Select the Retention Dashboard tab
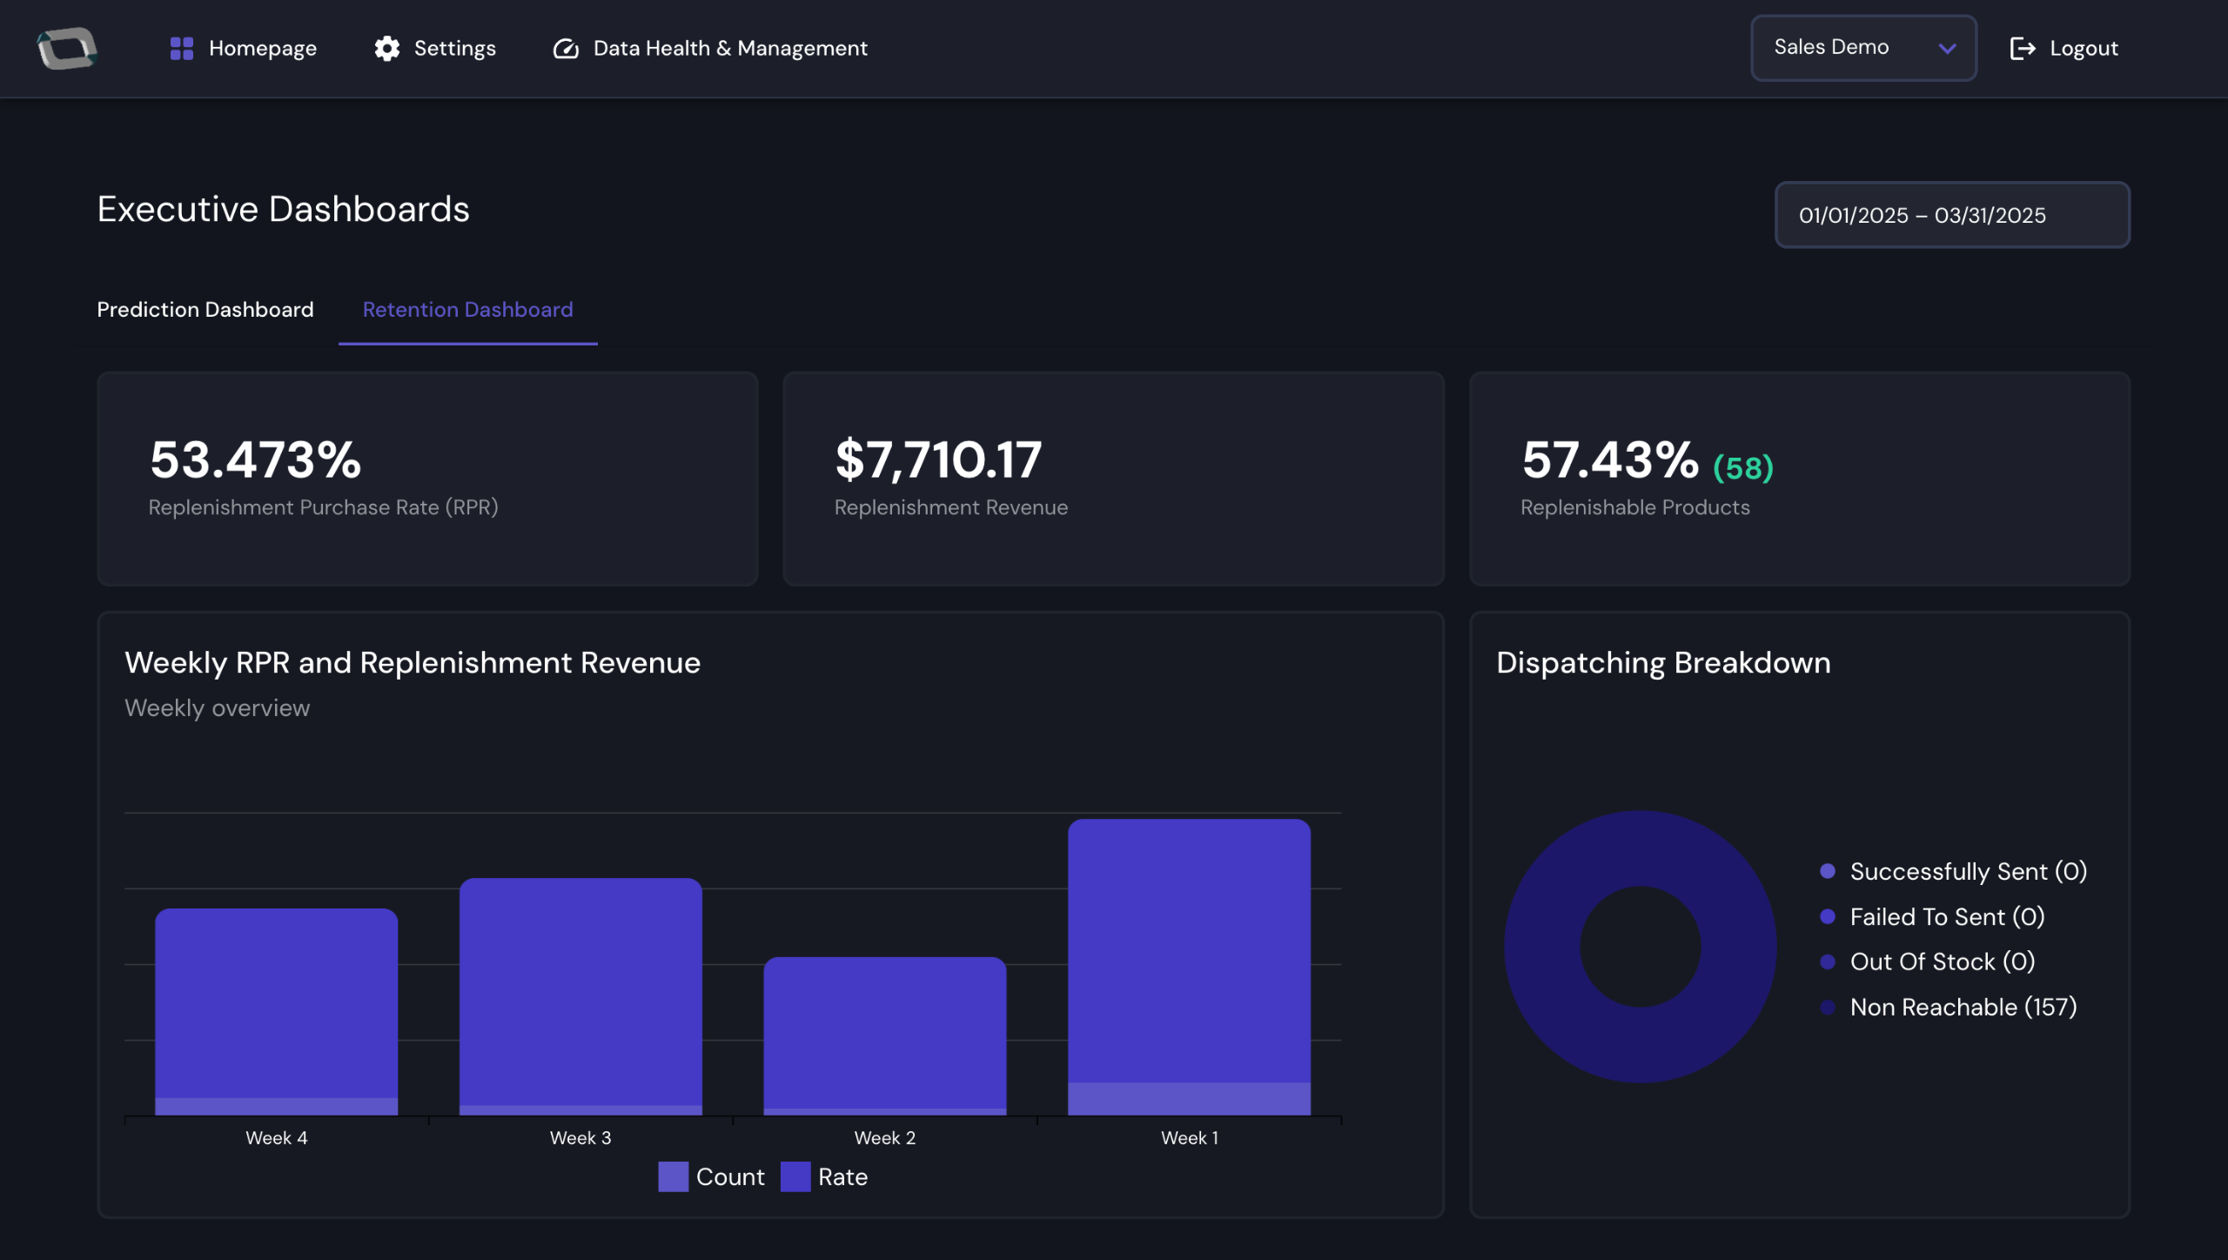The image size is (2228, 1260). click(467, 310)
